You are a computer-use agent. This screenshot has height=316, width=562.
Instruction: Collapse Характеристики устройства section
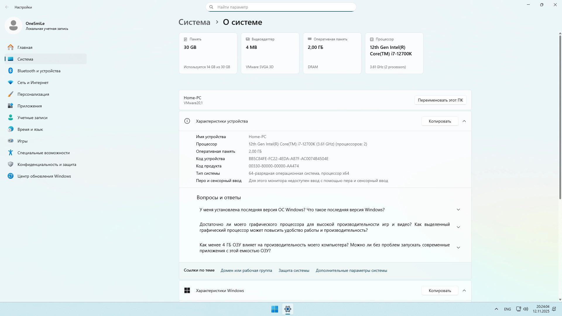coord(464,121)
